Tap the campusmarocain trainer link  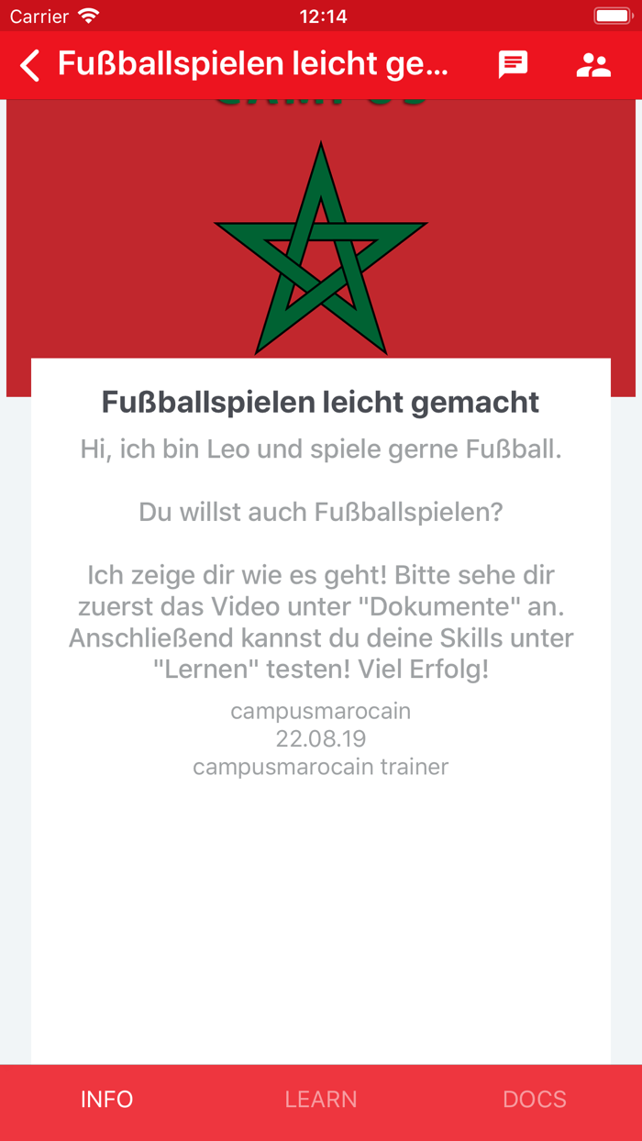click(320, 767)
